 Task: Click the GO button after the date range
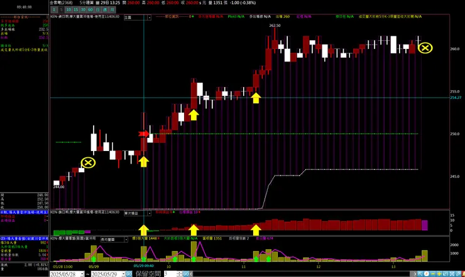coord(129,274)
